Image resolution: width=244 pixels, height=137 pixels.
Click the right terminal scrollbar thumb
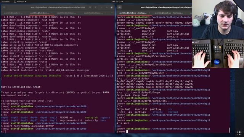(229, 130)
